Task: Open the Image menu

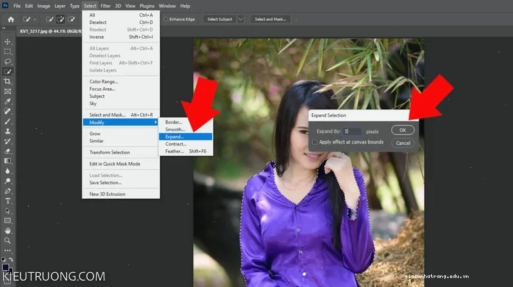Action: coord(44,6)
